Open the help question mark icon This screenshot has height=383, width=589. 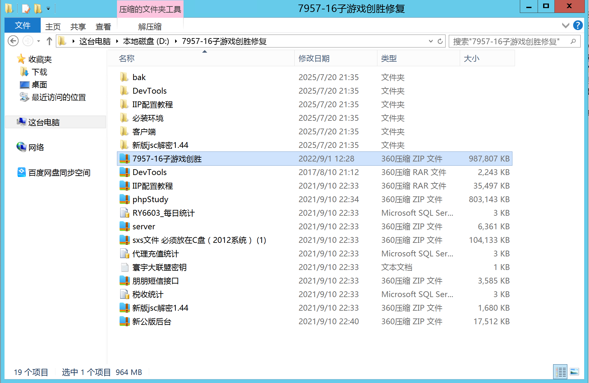(578, 25)
